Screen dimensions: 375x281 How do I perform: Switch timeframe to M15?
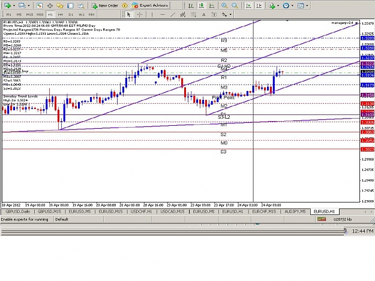(x=29, y=14)
